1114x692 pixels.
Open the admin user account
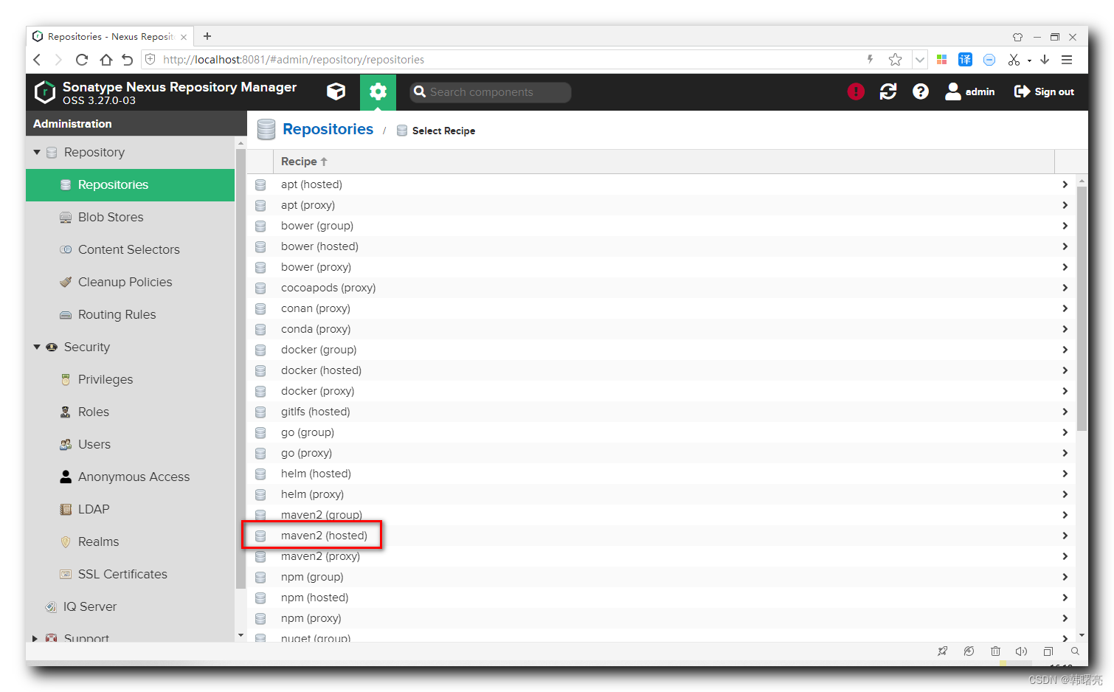point(970,91)
